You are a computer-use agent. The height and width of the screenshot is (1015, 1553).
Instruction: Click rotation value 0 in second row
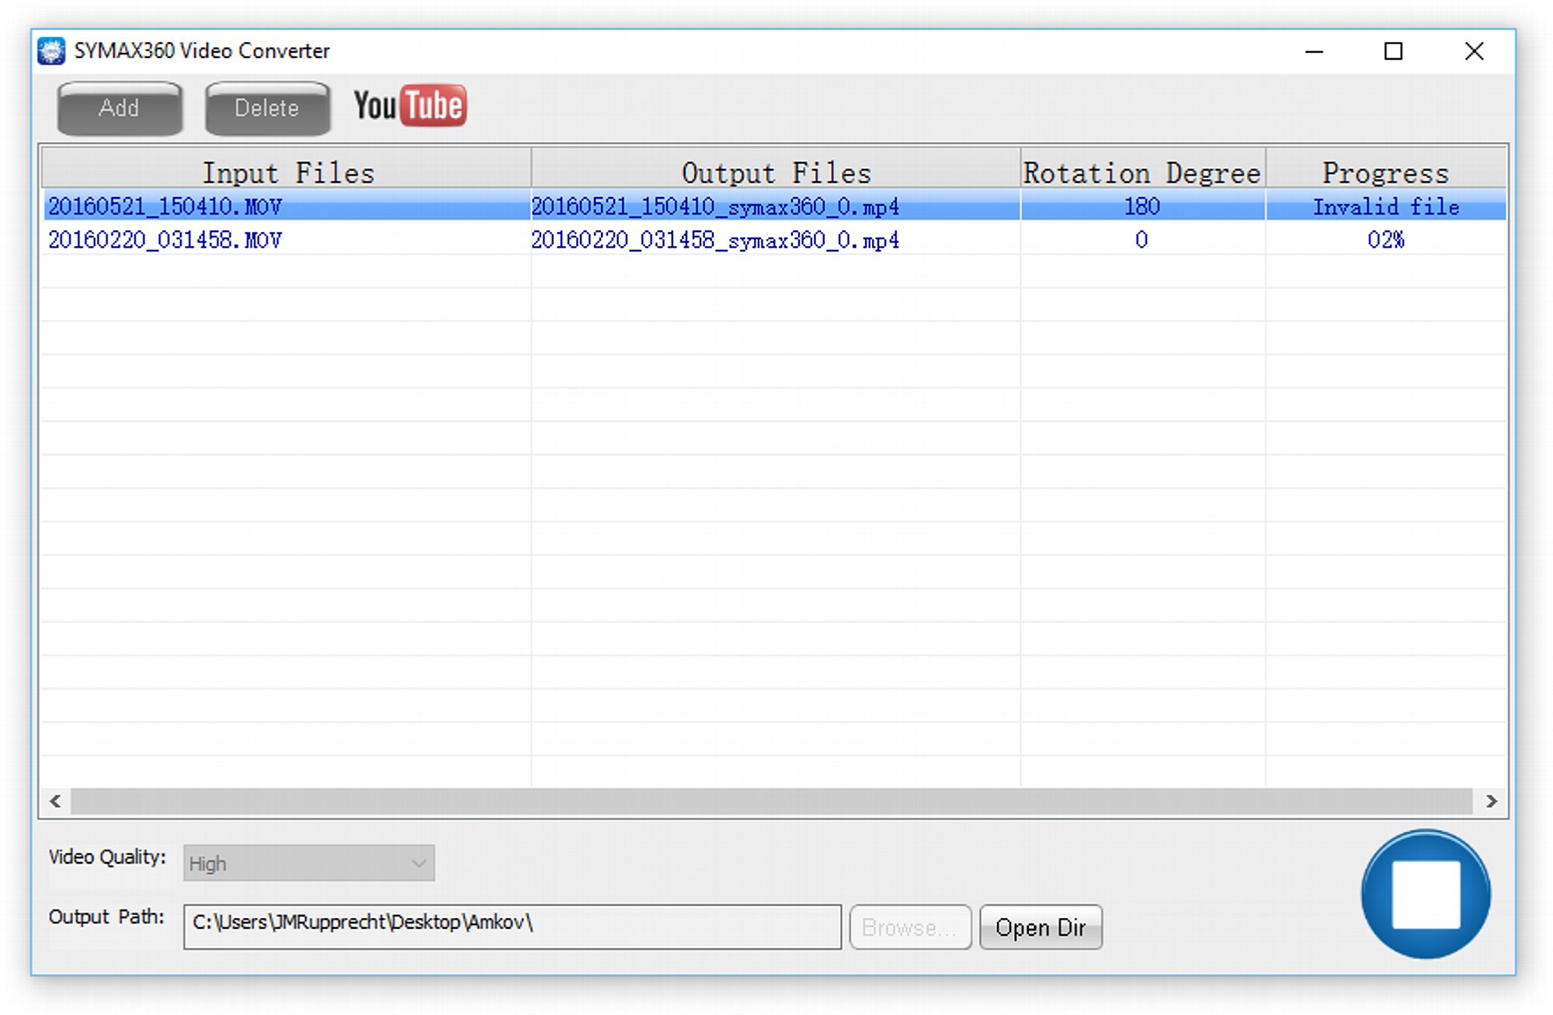pyautogui.click(x=1141, y=240)
